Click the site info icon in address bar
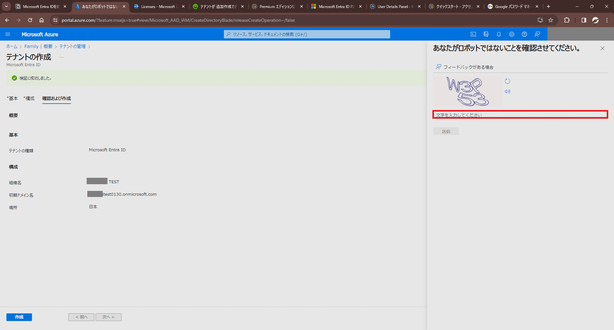 click(55, 20)
